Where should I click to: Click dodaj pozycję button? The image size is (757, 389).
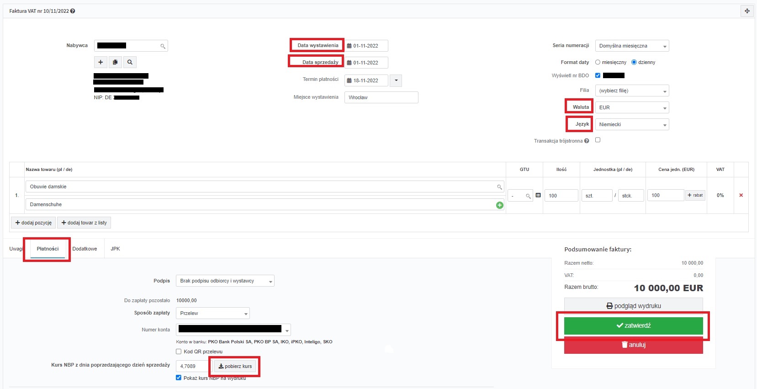pos(33,223)
